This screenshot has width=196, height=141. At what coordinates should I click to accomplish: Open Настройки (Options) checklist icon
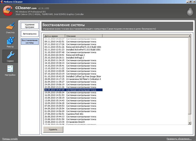pos(10,69)
